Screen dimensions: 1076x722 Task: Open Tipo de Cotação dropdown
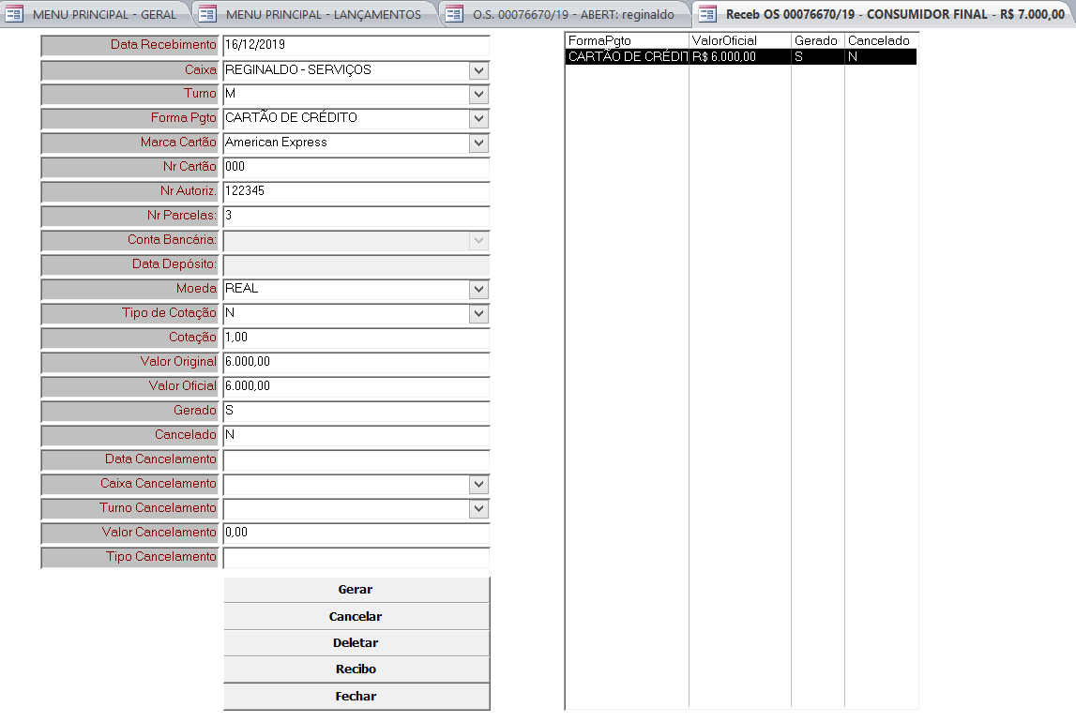tap(479, 314)
